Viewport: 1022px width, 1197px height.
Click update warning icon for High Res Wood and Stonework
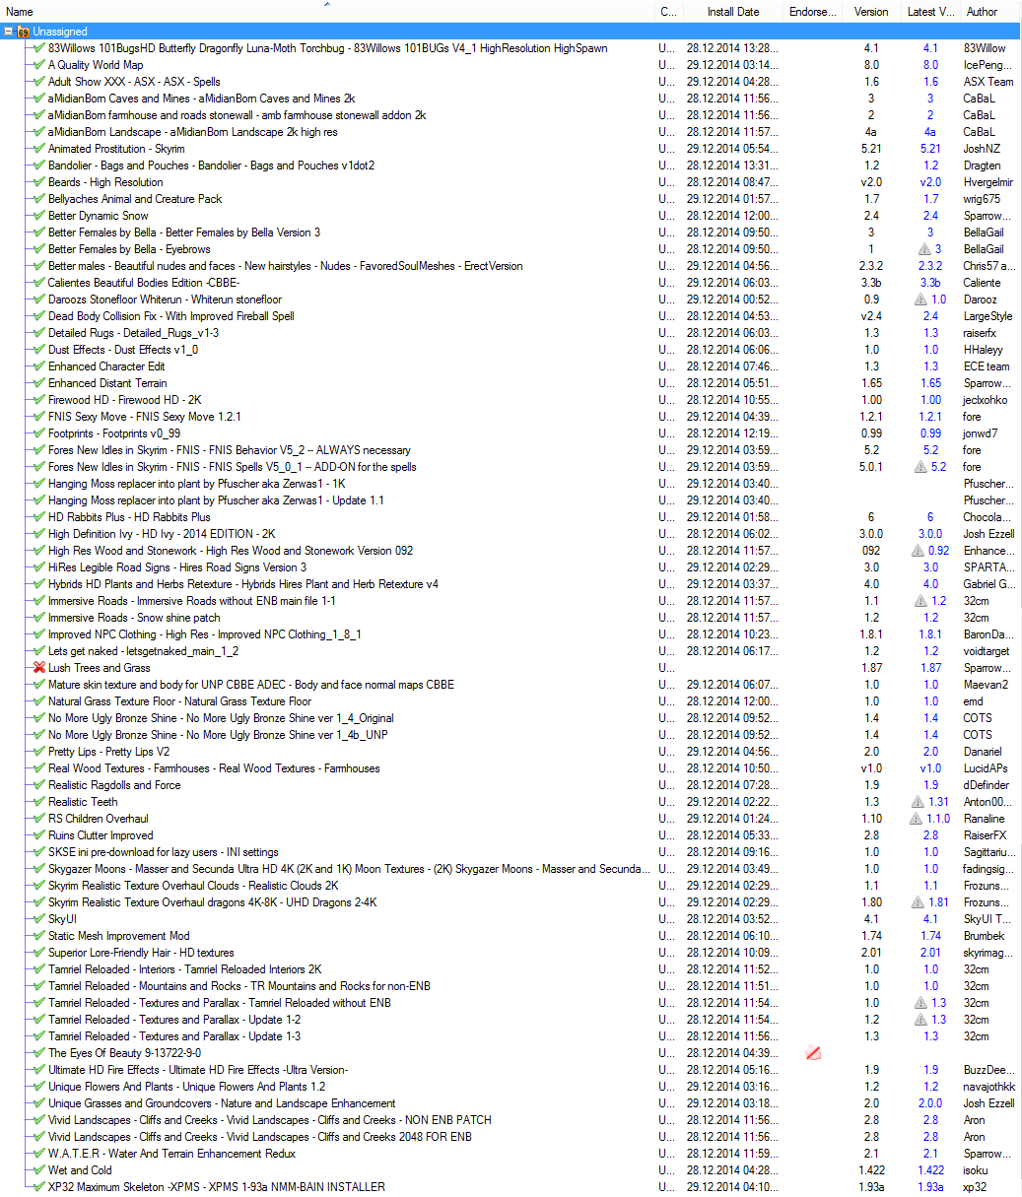point(918,551)
